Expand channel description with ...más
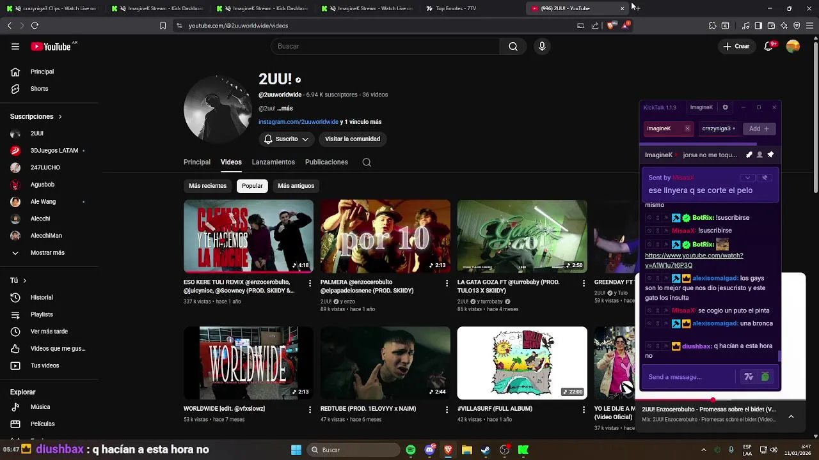 [x=285, y=109]
